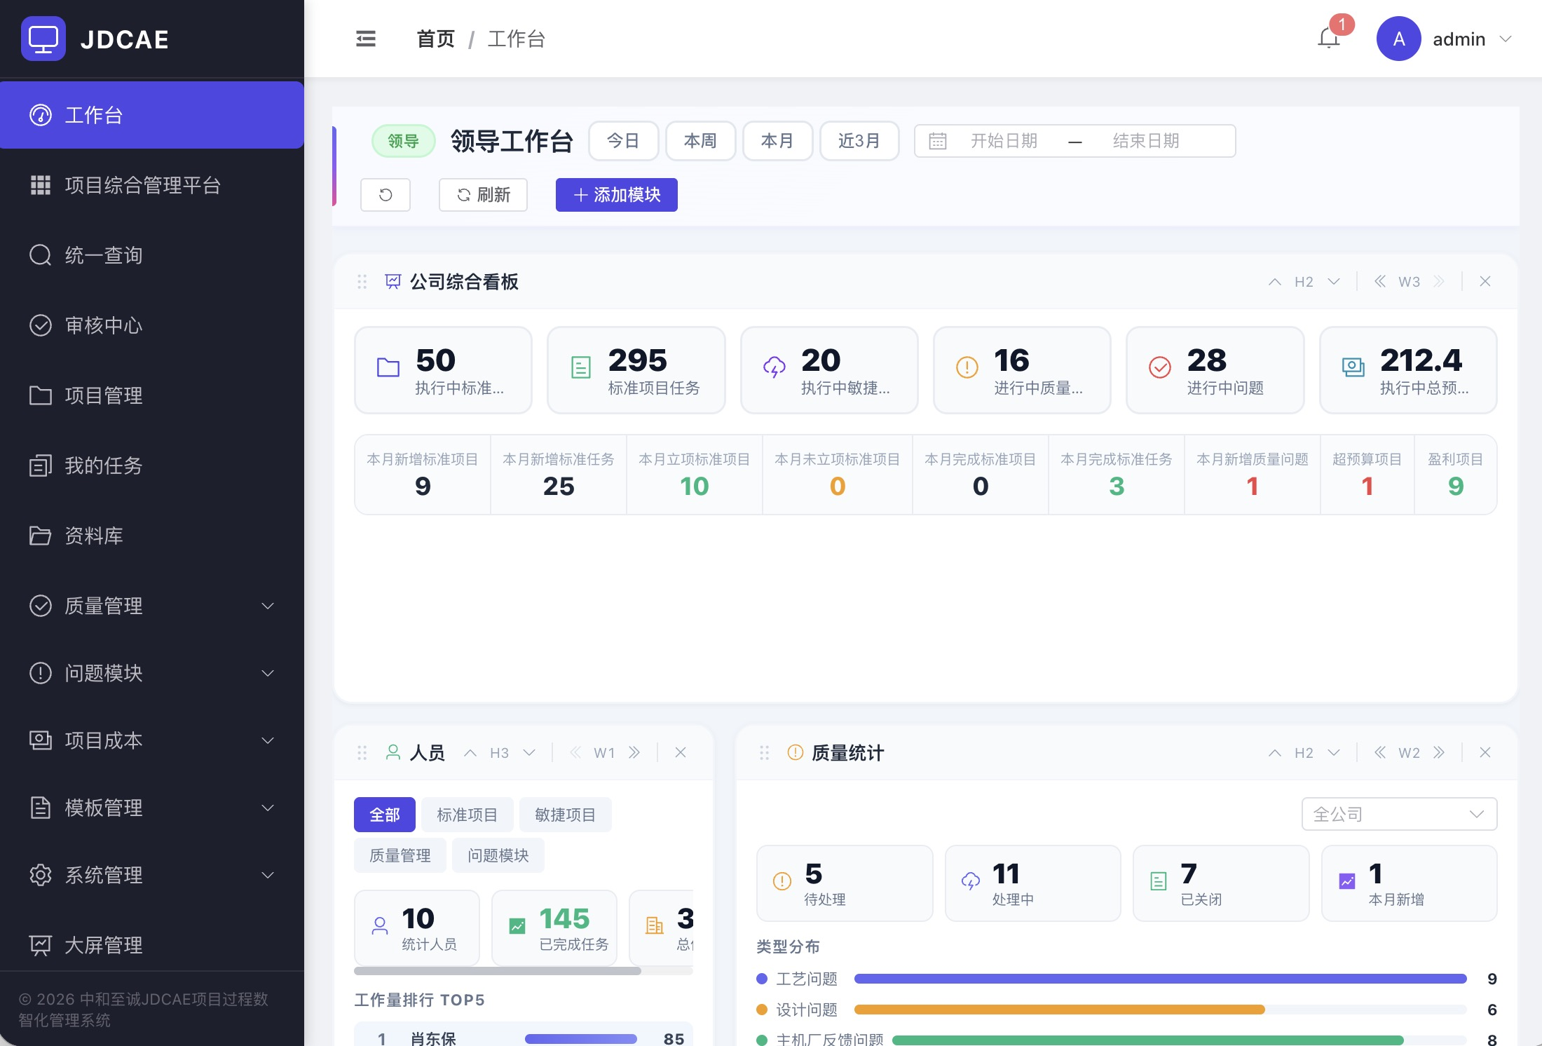Click the 人员 person icon
The width and height of the screenshot is (1542, 1046).
point(393,753)
